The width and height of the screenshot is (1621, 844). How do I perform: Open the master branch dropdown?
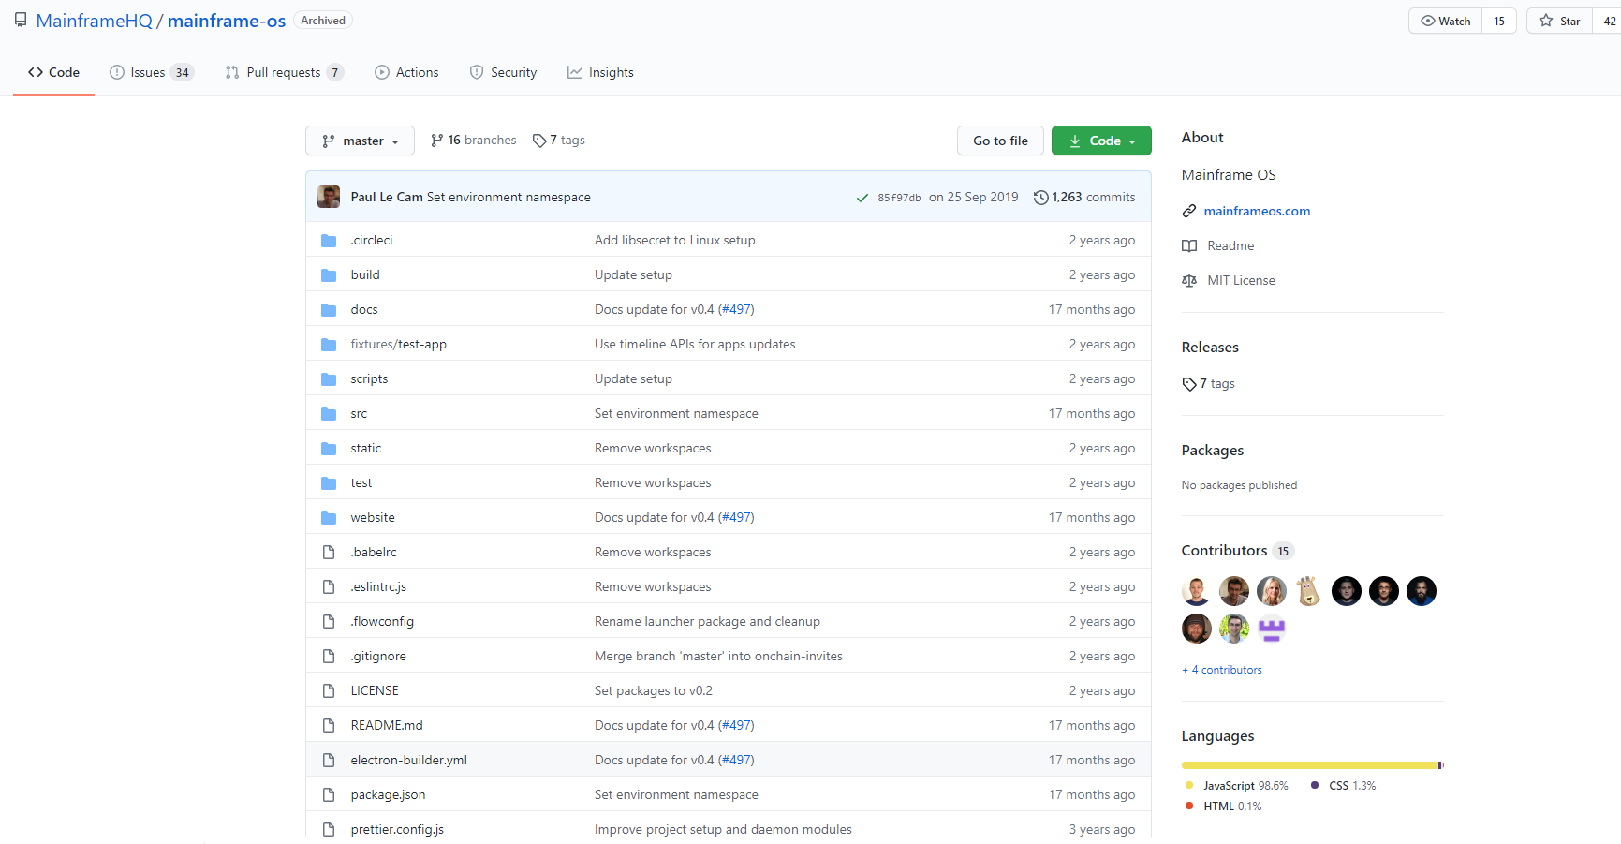point(360,141)
